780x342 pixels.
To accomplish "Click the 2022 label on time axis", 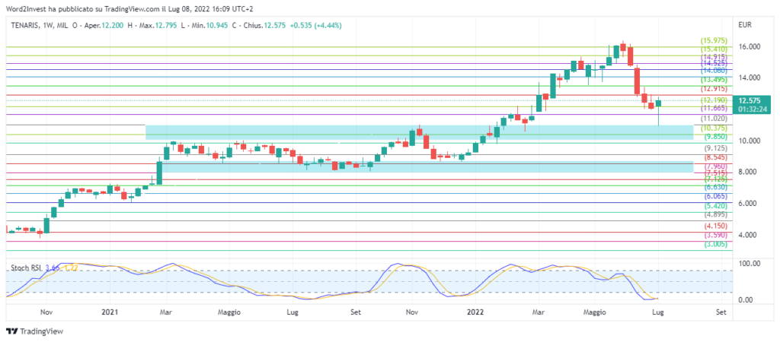I will [476, 312].
